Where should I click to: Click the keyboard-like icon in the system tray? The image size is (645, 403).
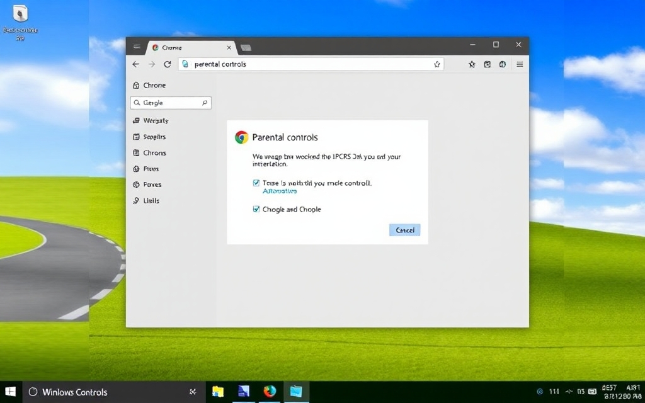[x=592, y=392]
